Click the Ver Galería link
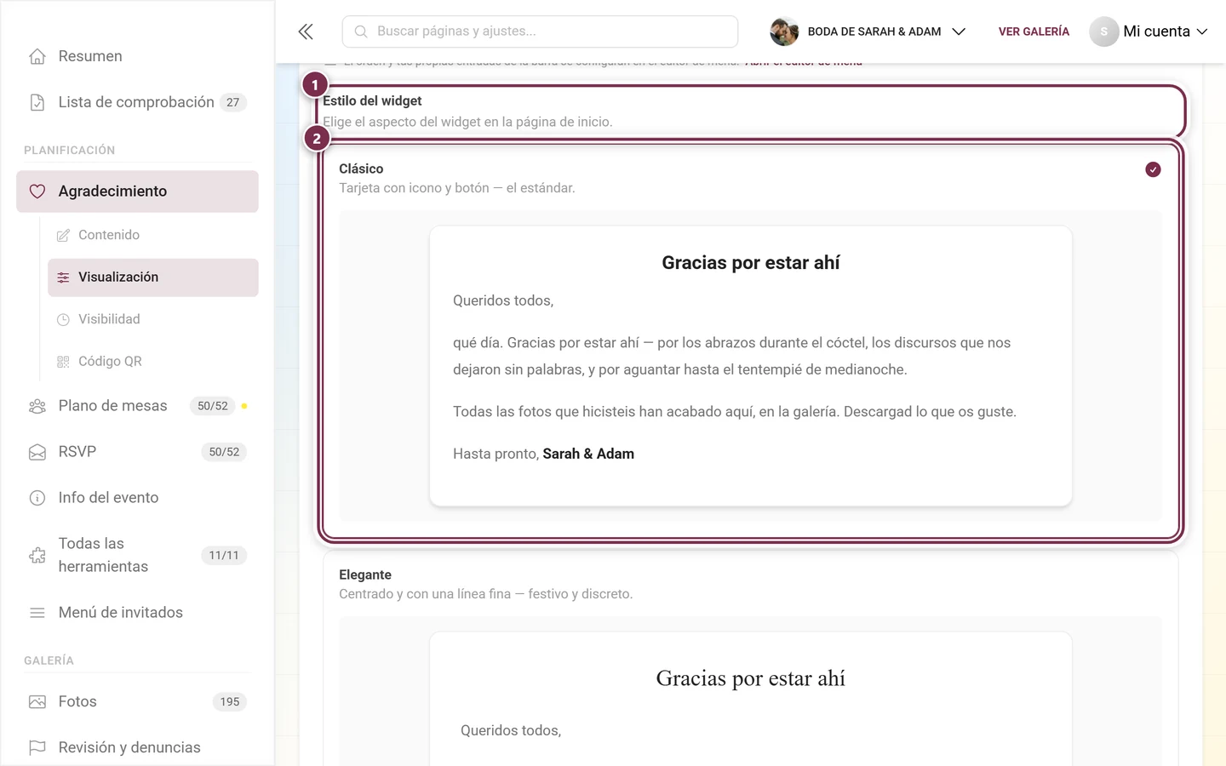Image resolution: width=1226 pixels, height=766 pixels. click(1034, 31)
